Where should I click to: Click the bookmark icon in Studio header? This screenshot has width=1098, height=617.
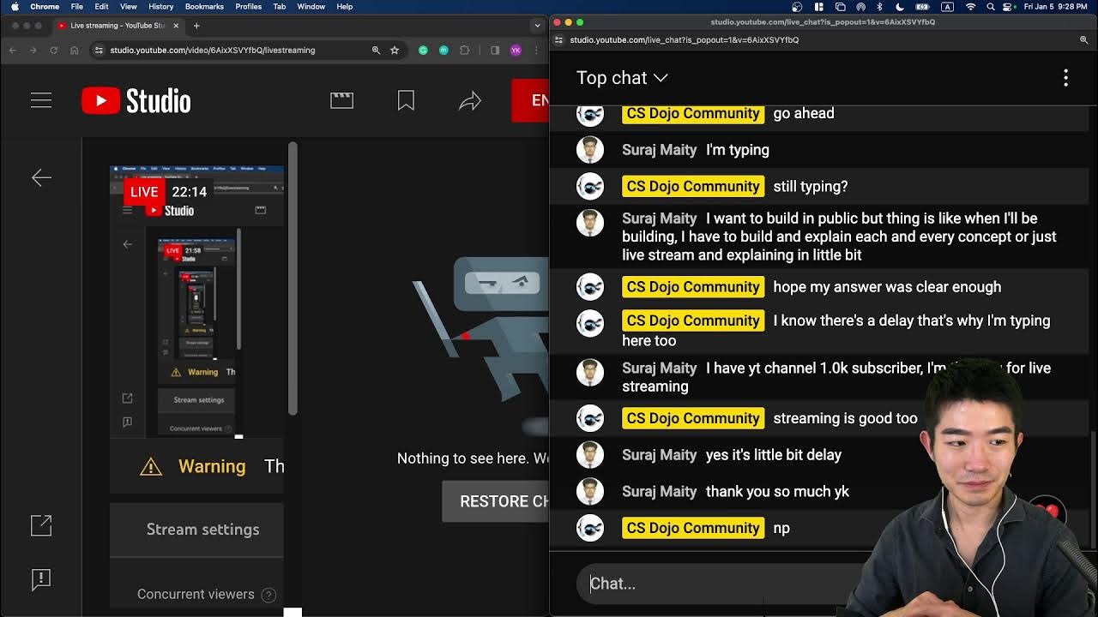click(x=406, y=100)
